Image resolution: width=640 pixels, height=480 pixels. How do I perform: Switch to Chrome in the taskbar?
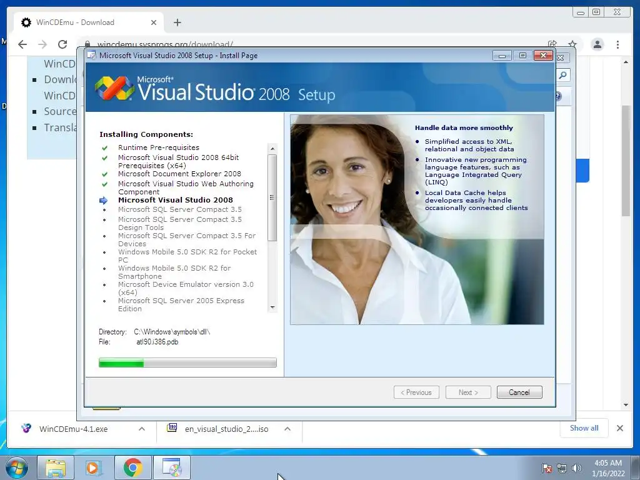[132, 467]
